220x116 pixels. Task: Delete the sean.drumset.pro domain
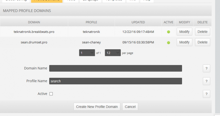[x=202, y=42]
